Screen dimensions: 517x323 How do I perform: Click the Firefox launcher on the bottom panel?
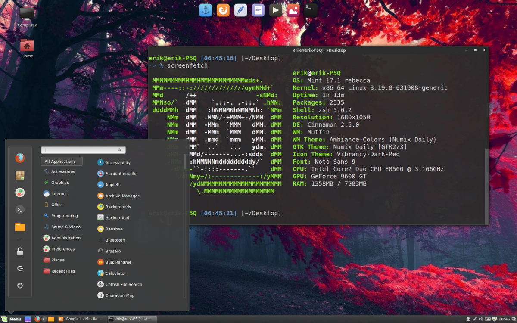[x=37, y=319]
